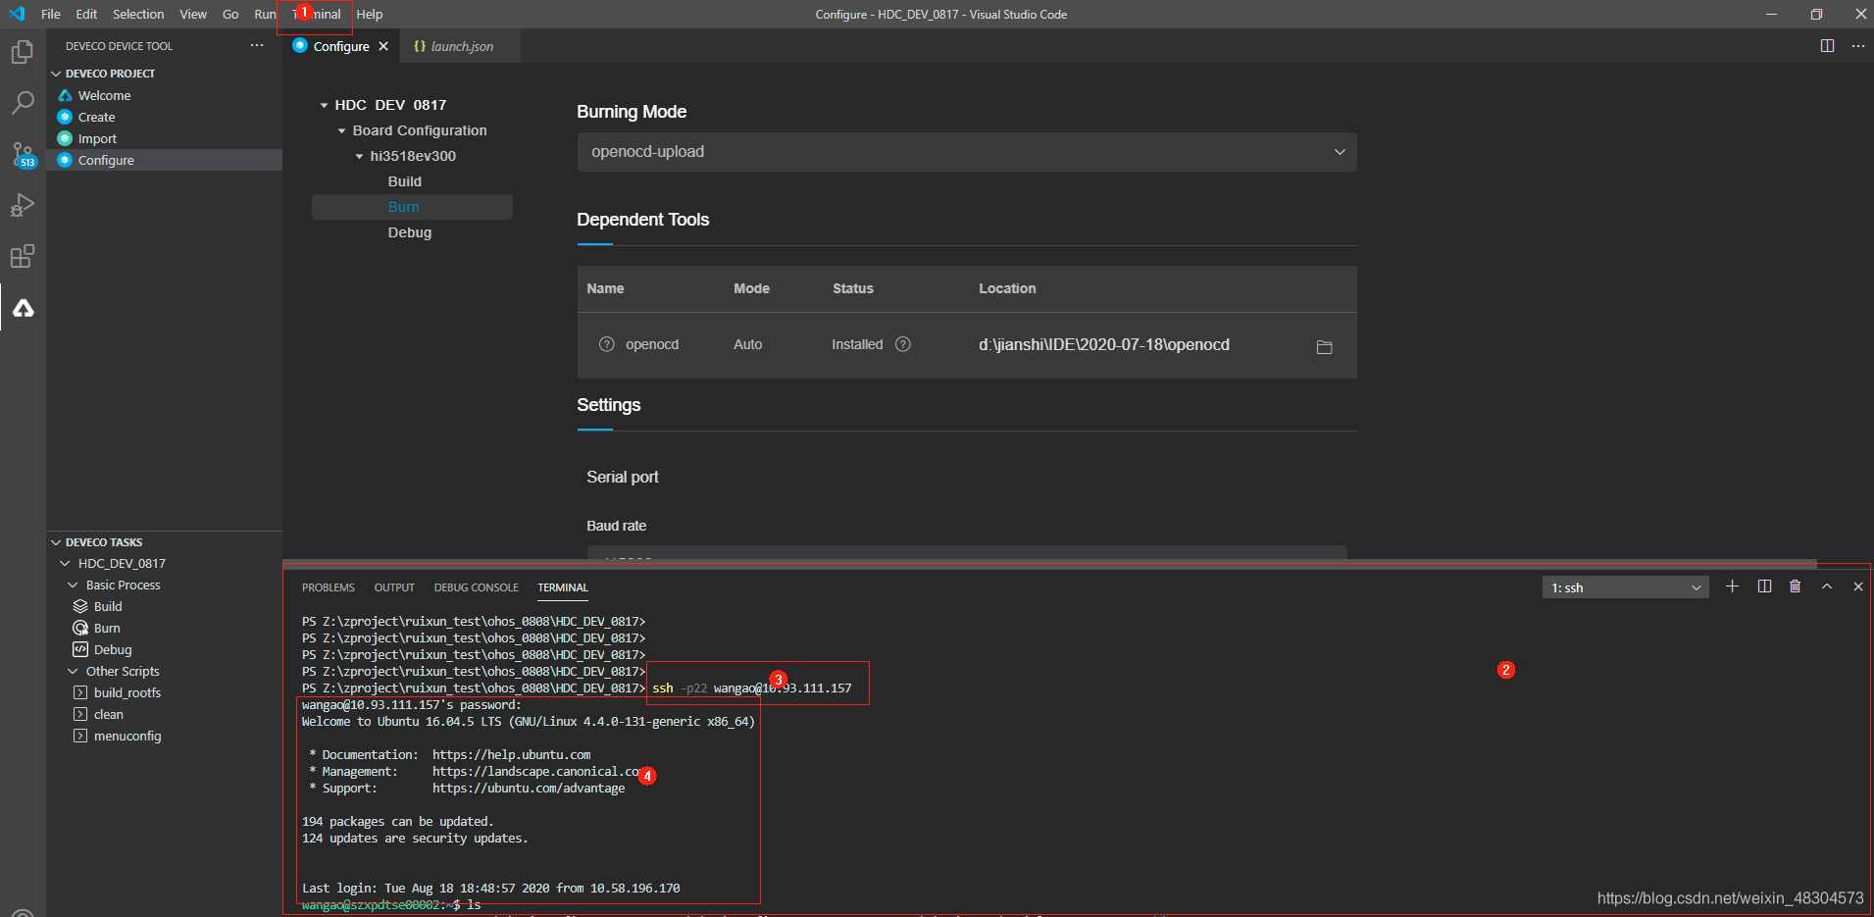
Task: Open the Explorer view in activity bar
Action: point(23,52)
